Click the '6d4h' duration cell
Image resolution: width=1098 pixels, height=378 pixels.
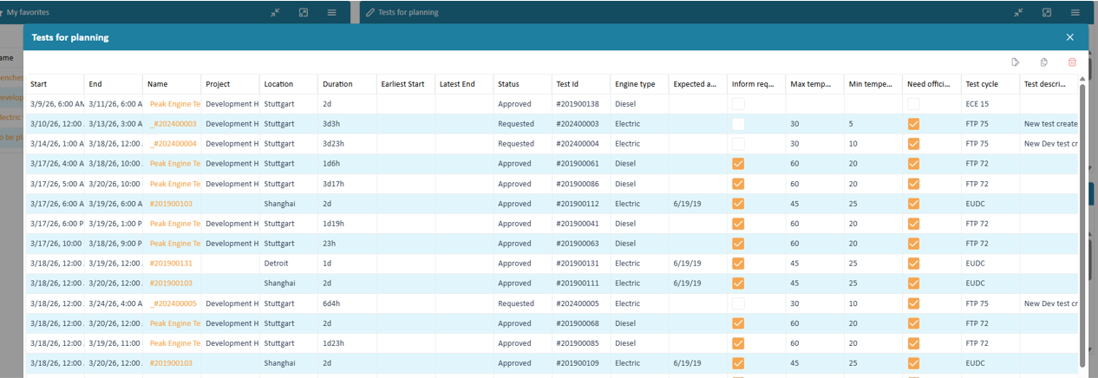pos(347,303)
